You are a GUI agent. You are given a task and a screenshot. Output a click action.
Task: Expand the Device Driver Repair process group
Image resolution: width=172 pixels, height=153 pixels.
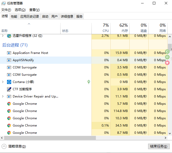pyautogui.click(x=3, y=96)
